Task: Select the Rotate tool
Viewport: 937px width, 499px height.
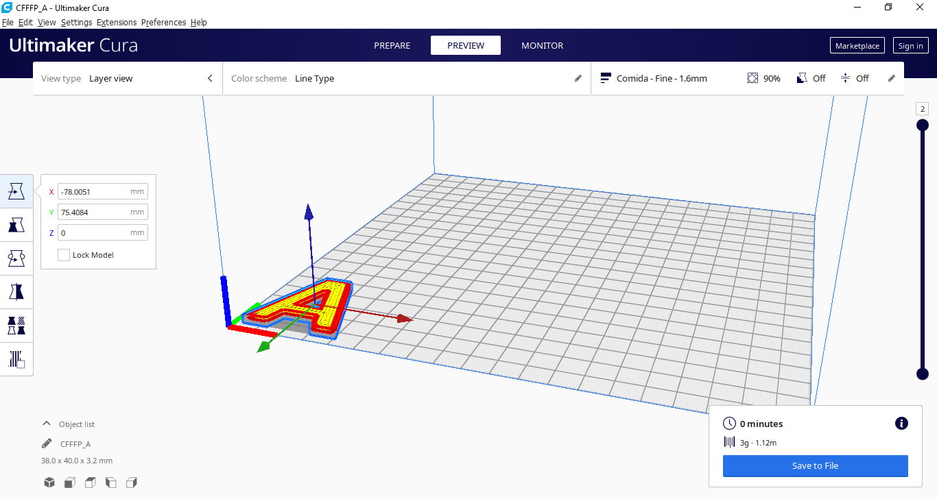Action: tap(16, 258)
